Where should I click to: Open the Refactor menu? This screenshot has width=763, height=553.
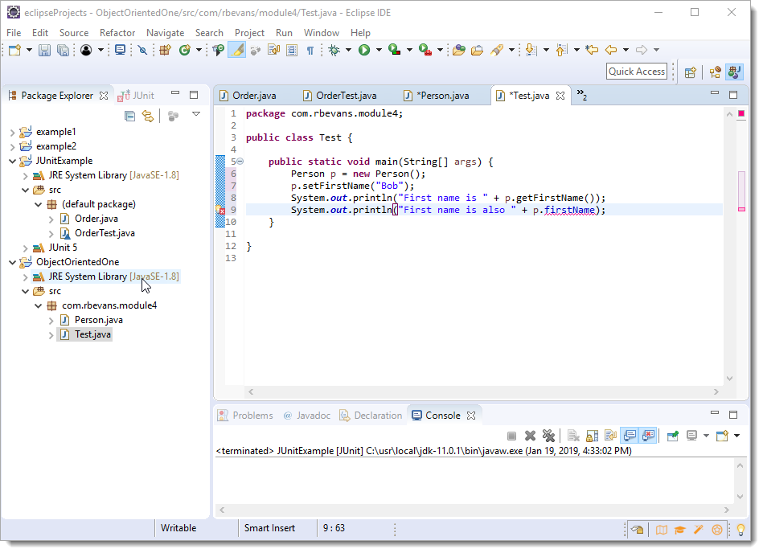tap(117, 33)
